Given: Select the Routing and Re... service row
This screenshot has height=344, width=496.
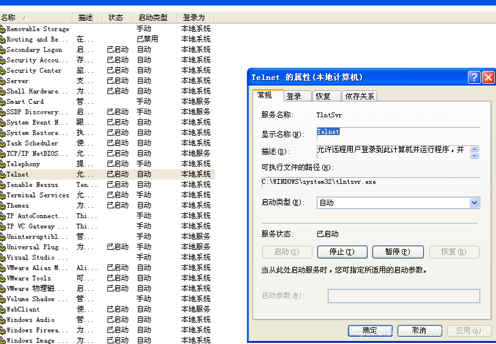Looking at the screenshot, I should click(108, 40).
